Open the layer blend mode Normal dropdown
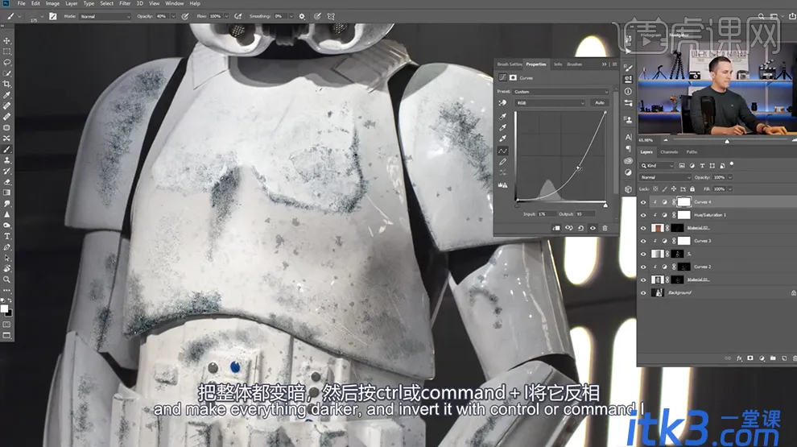The image size is (797, 447). point(665,177)
